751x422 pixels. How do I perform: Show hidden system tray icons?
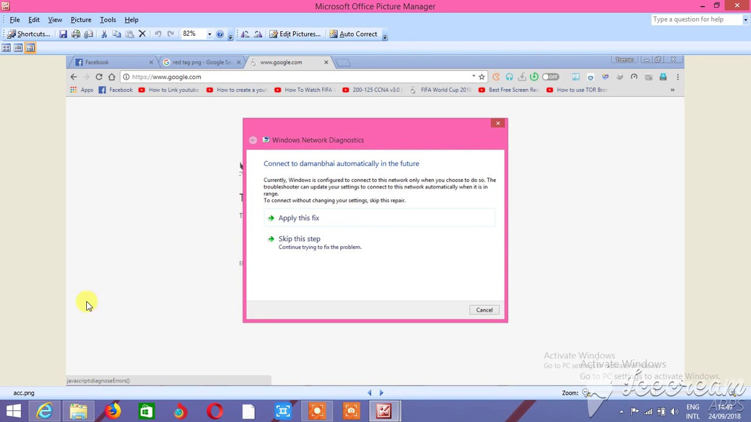(621, 411)
